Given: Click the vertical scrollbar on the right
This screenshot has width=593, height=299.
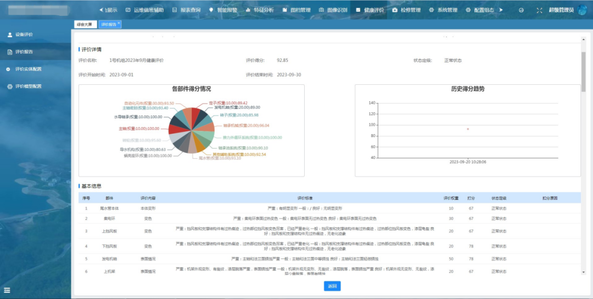Looking at the screenshot, I should click(584, 71).
